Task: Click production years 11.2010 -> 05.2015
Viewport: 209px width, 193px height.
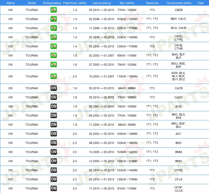Action: click(102, 188)
